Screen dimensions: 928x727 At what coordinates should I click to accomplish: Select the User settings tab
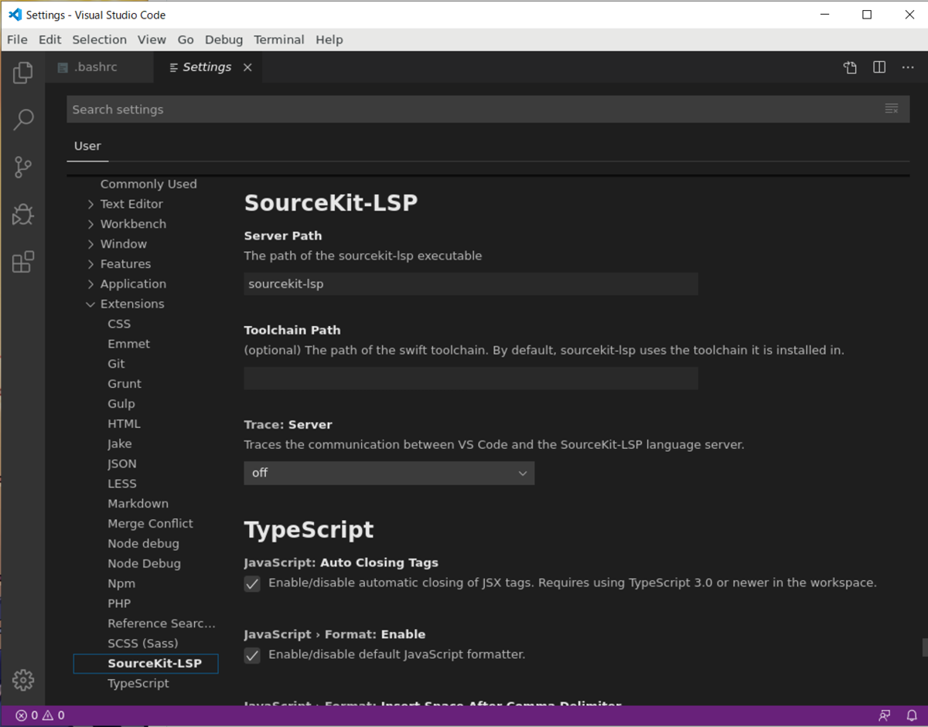coord(87,146)
